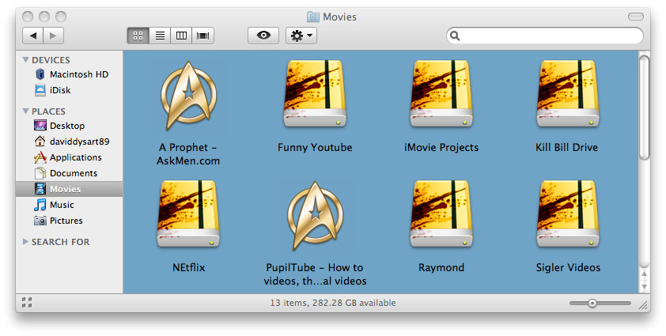Open the Action gear dropdown menu
The height and width of the screenshot is (336, 666).
coord(301,36)
